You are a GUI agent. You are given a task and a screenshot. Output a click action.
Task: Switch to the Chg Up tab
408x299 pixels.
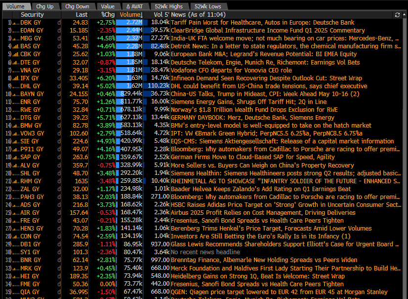(x=45, y=6)
